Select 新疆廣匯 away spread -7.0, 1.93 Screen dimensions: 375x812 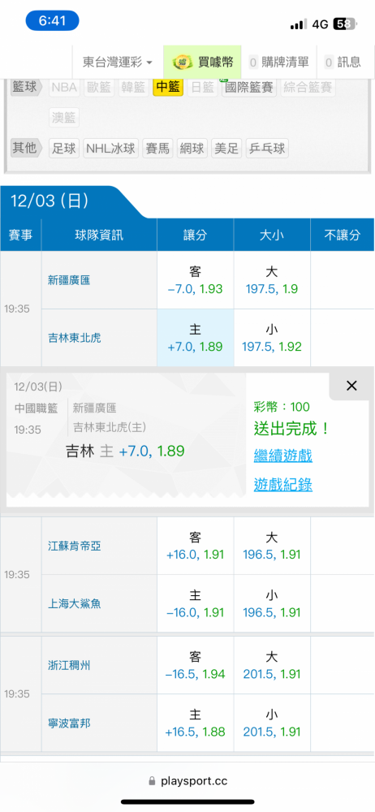click(x=196, y=280)
